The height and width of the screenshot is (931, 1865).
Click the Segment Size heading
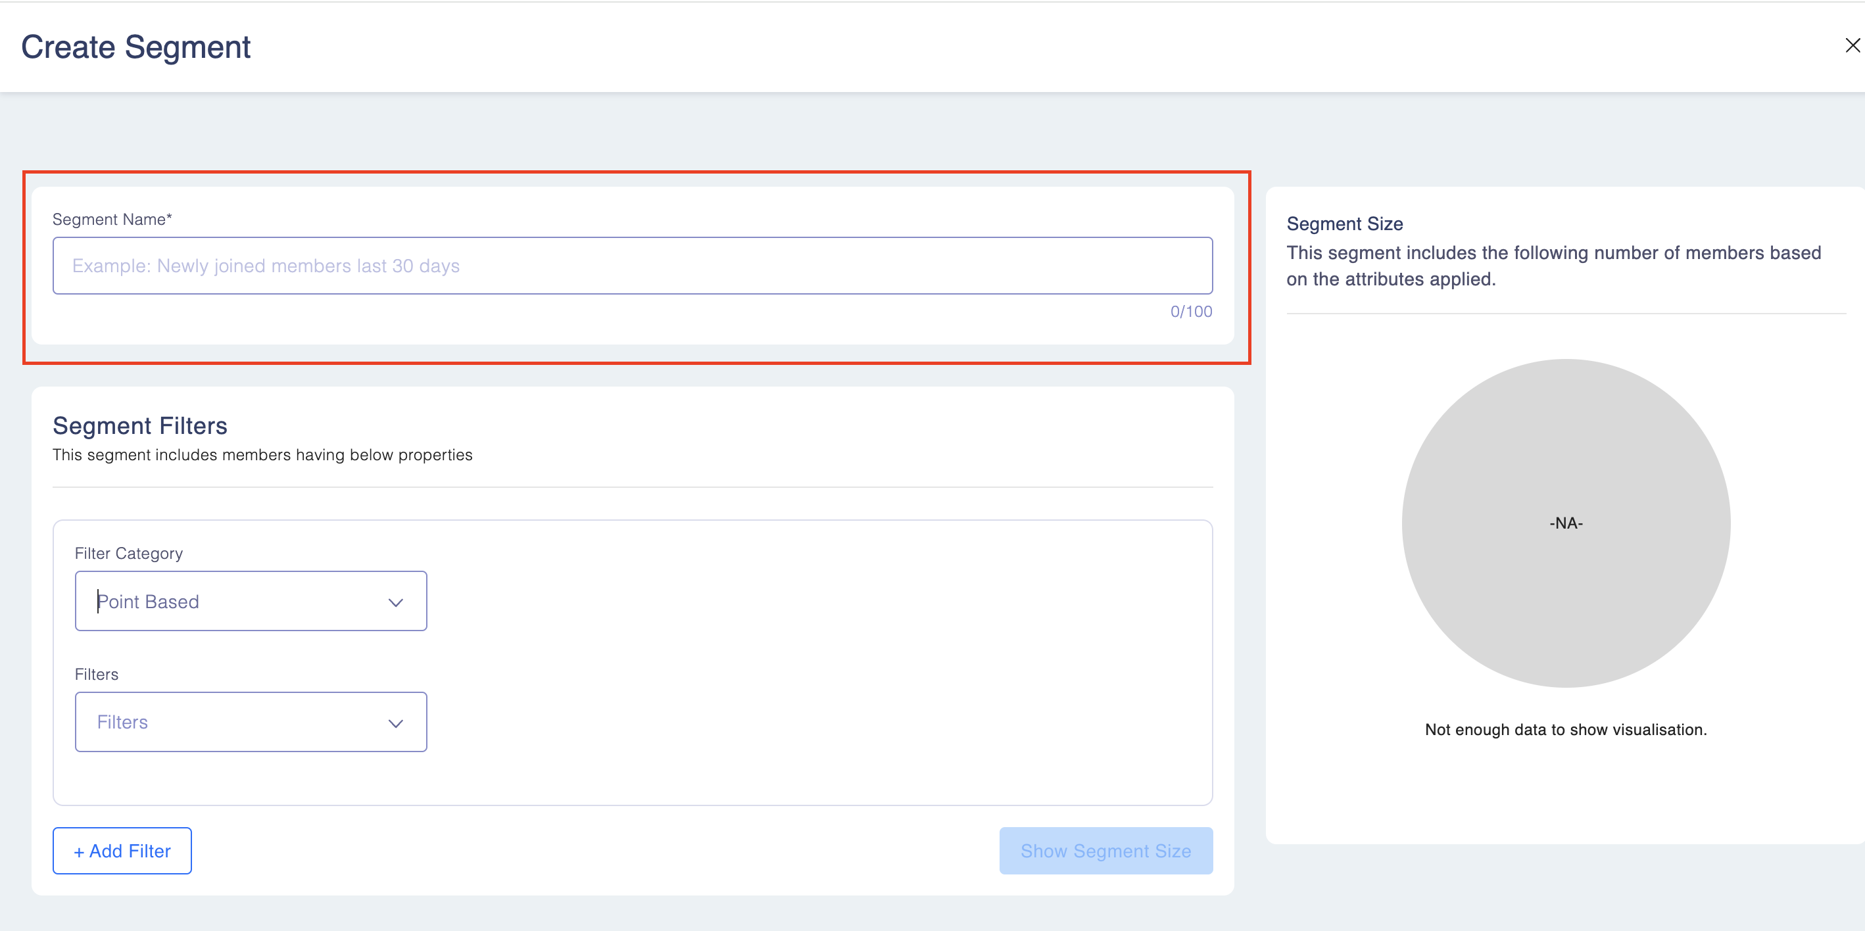1344,224
